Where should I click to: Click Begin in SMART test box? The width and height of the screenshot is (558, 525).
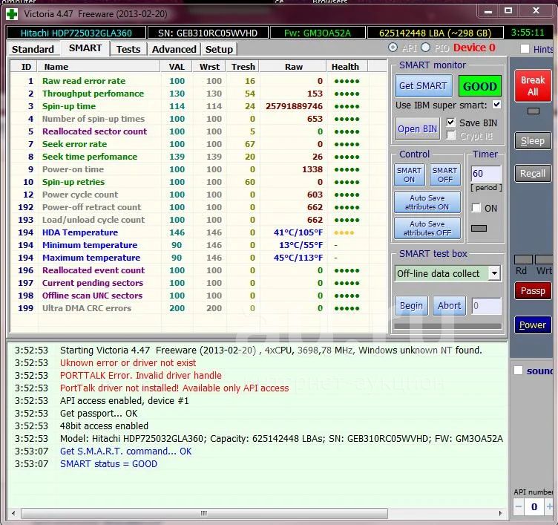tap(411, 306)
